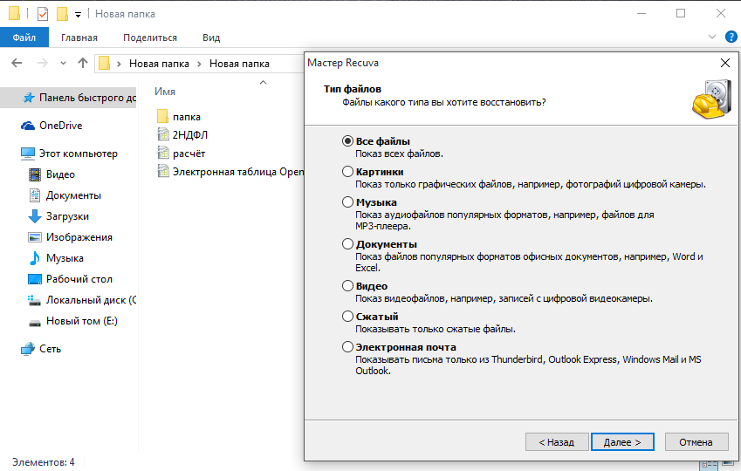Screen dimensions: 741x471
Task: Select the Картинки radio button
Action: pos(348,173)
